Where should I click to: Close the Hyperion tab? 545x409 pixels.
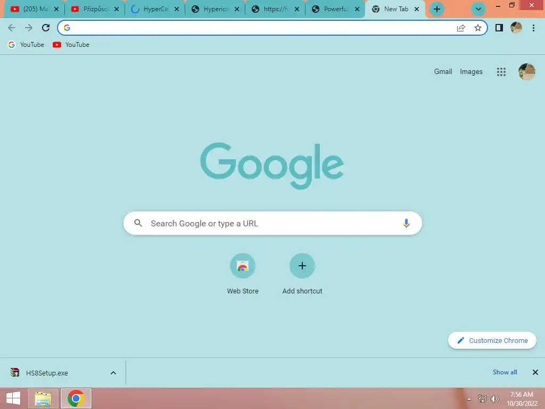coord(237,9)
